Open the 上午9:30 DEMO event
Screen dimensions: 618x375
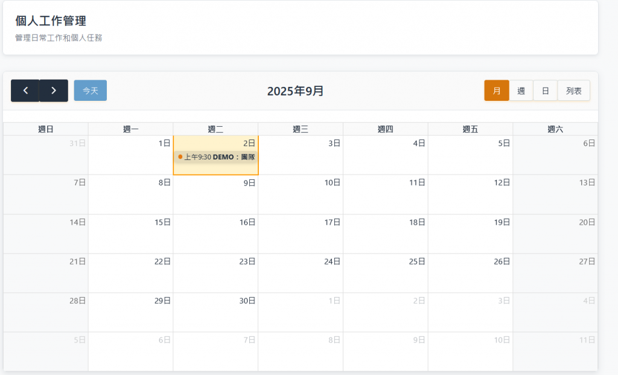(216, 157)
